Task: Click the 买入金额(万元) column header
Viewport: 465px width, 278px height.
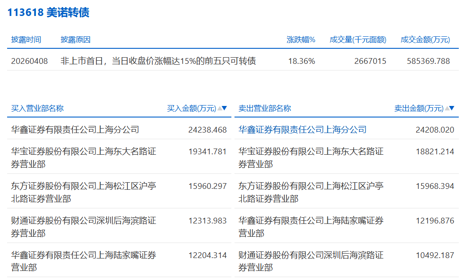Action: pos(191,108)
